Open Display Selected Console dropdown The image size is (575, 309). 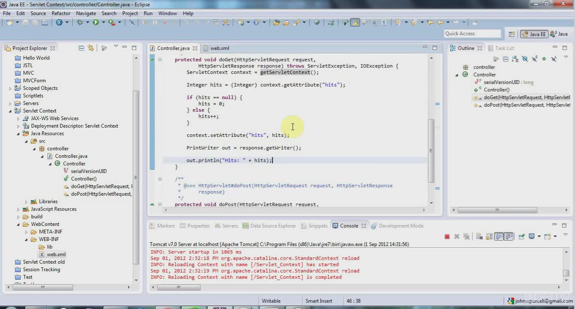coord(539,236)
